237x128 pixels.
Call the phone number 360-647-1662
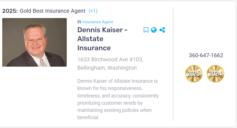tap(206, 55)
